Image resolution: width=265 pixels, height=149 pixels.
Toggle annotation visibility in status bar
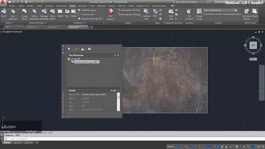[x=218, y=147]
